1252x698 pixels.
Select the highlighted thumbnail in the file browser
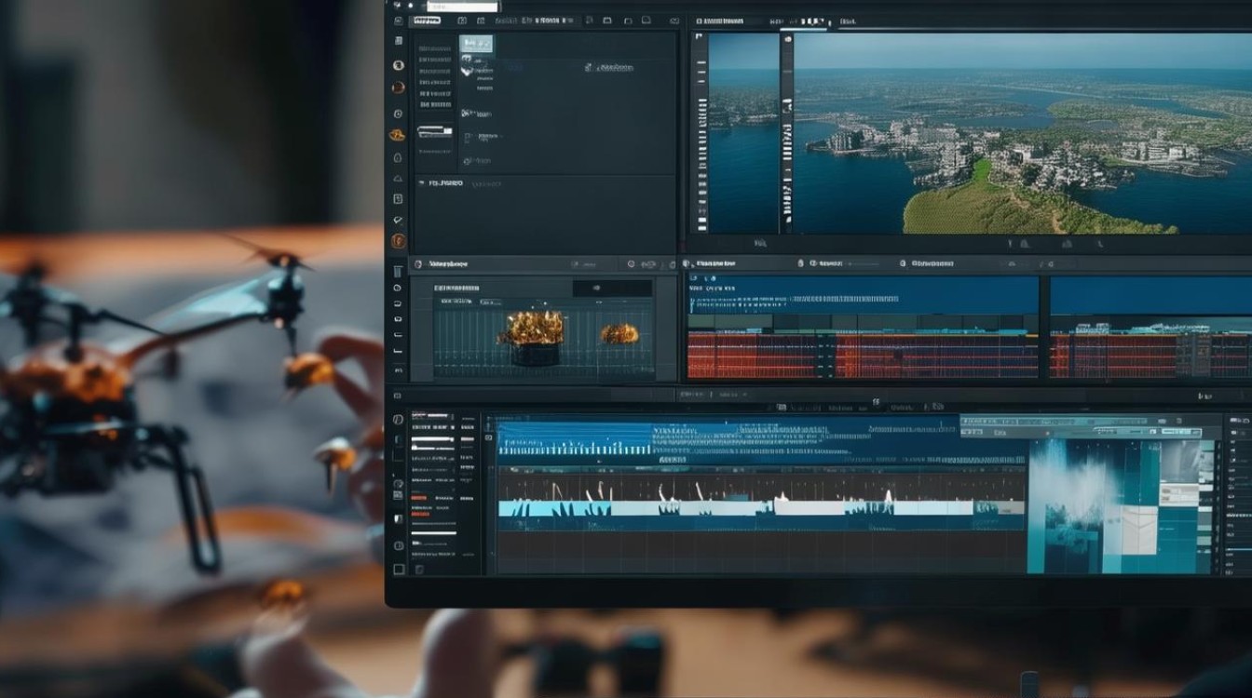pos(476,44)
